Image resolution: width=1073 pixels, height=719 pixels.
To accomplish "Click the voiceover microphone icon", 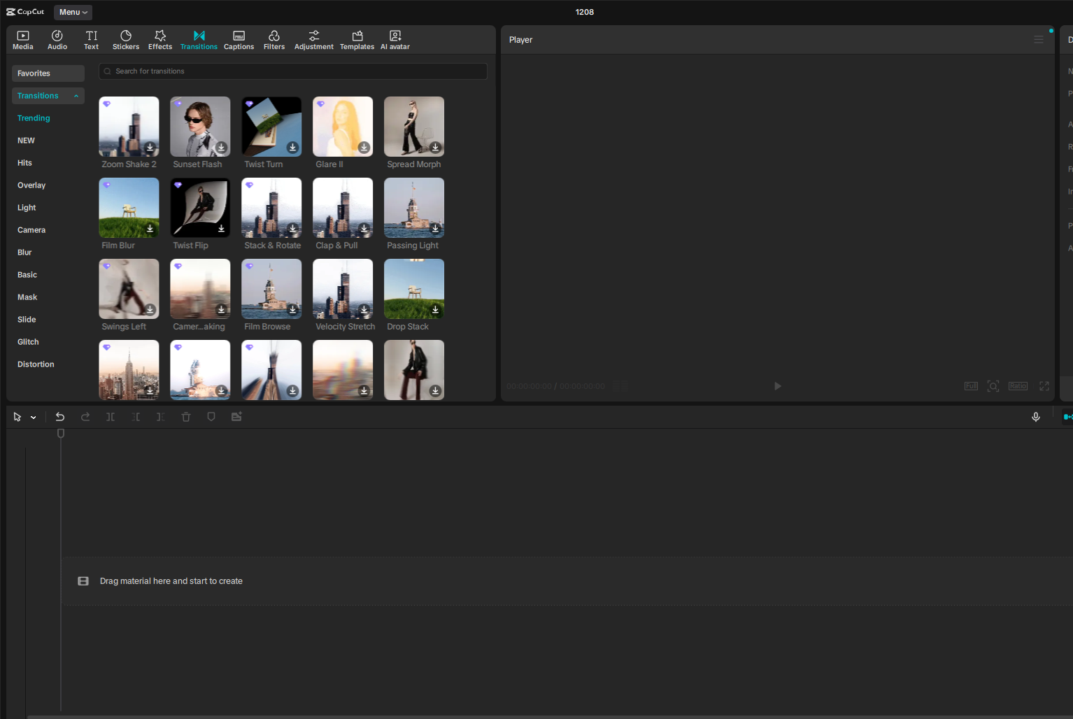I will pos(1036,416).
